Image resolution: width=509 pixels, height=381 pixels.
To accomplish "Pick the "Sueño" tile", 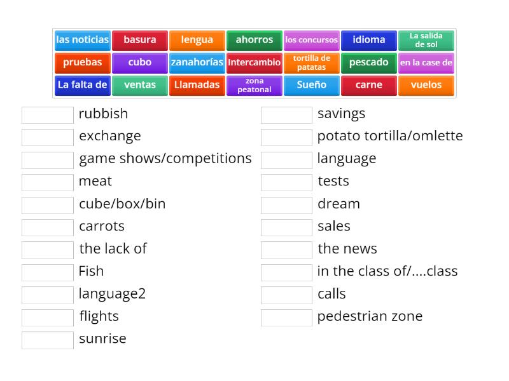I will coord(311,85).
